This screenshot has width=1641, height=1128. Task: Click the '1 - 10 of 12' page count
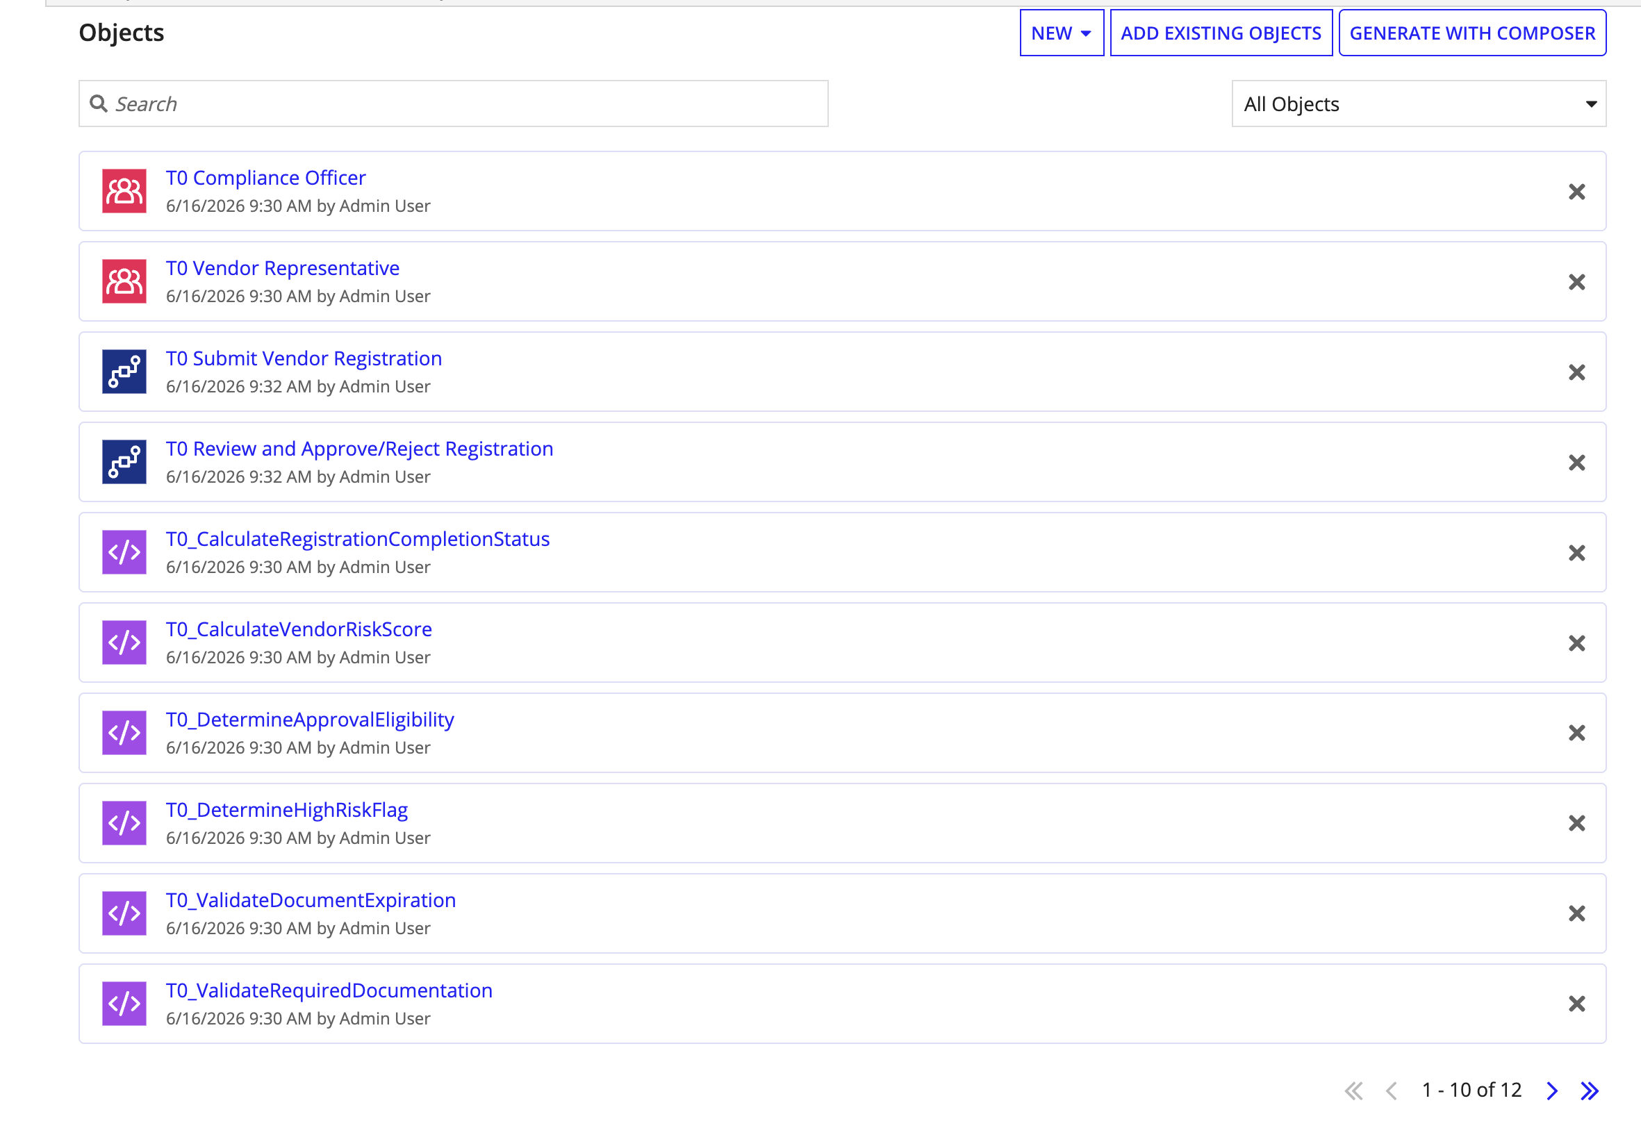click(1471, 1090)
